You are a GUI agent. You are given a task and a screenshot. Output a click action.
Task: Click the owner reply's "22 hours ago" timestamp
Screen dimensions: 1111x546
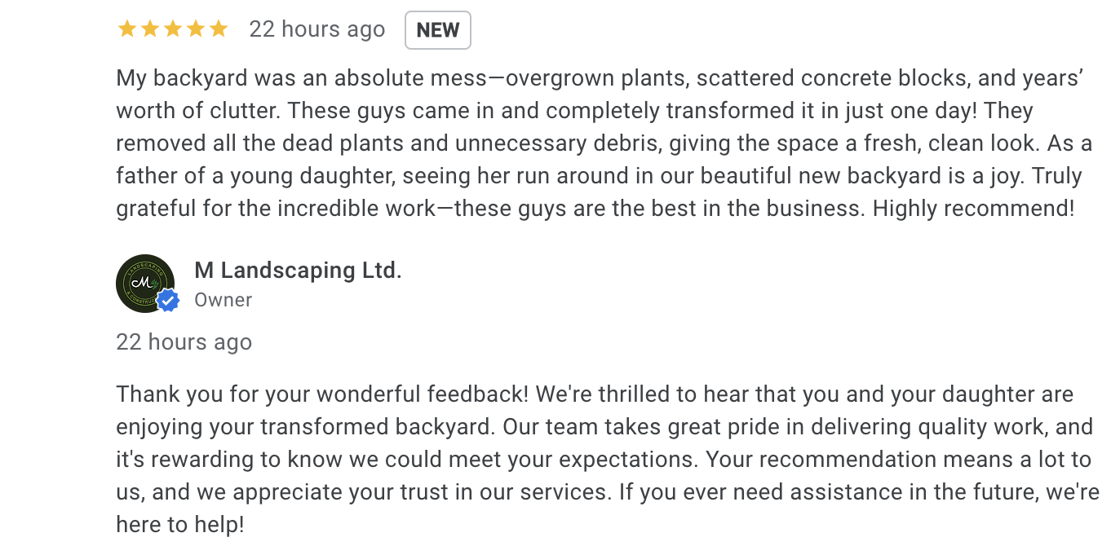184,342
